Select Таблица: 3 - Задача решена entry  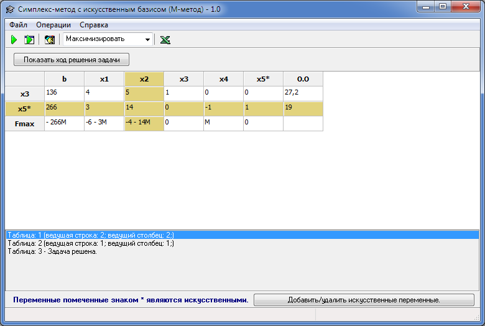click(52, 251)
